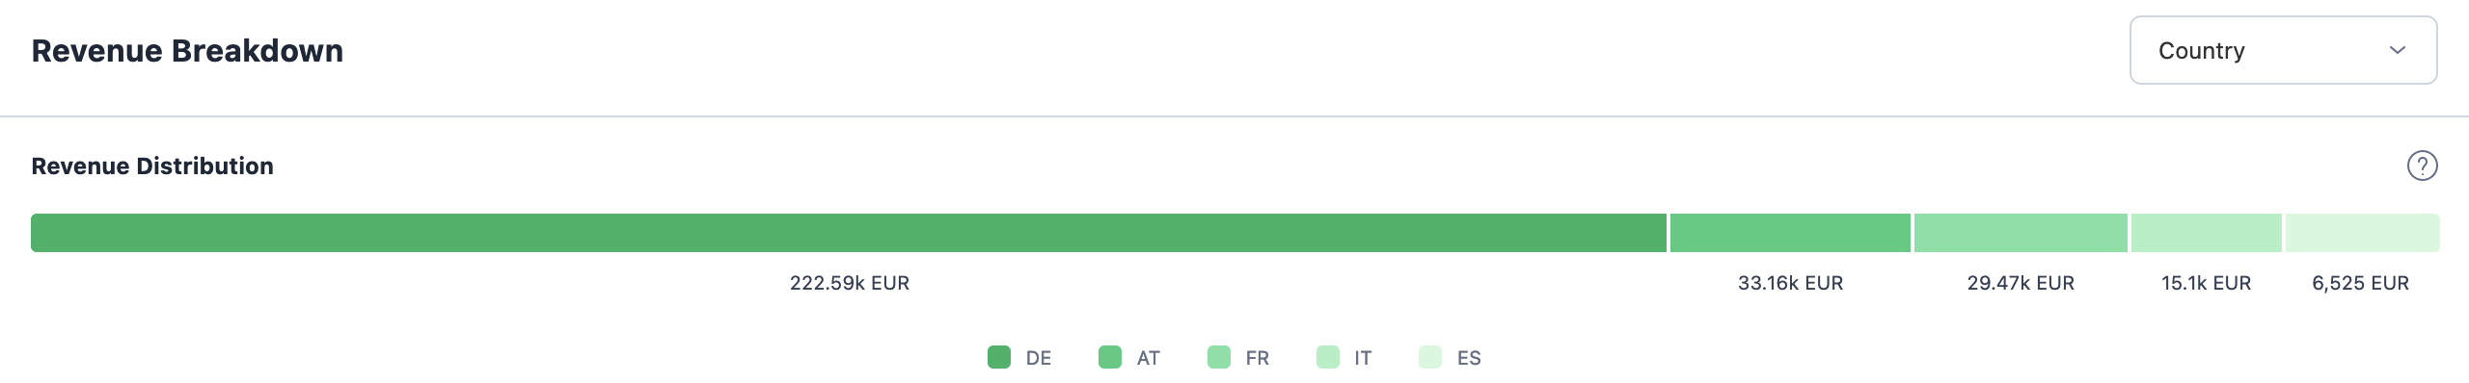The height and width of the screenshot is (383, 2469).
Task: Click the 6,525 EUR value label
Action: click(x=2361, y=283)
